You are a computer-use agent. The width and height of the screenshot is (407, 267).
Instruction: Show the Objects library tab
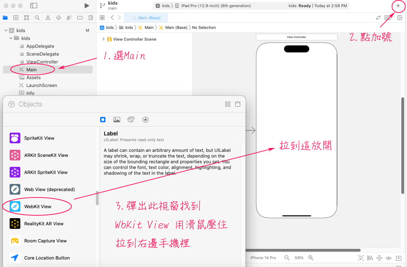[x=103, y=119]
